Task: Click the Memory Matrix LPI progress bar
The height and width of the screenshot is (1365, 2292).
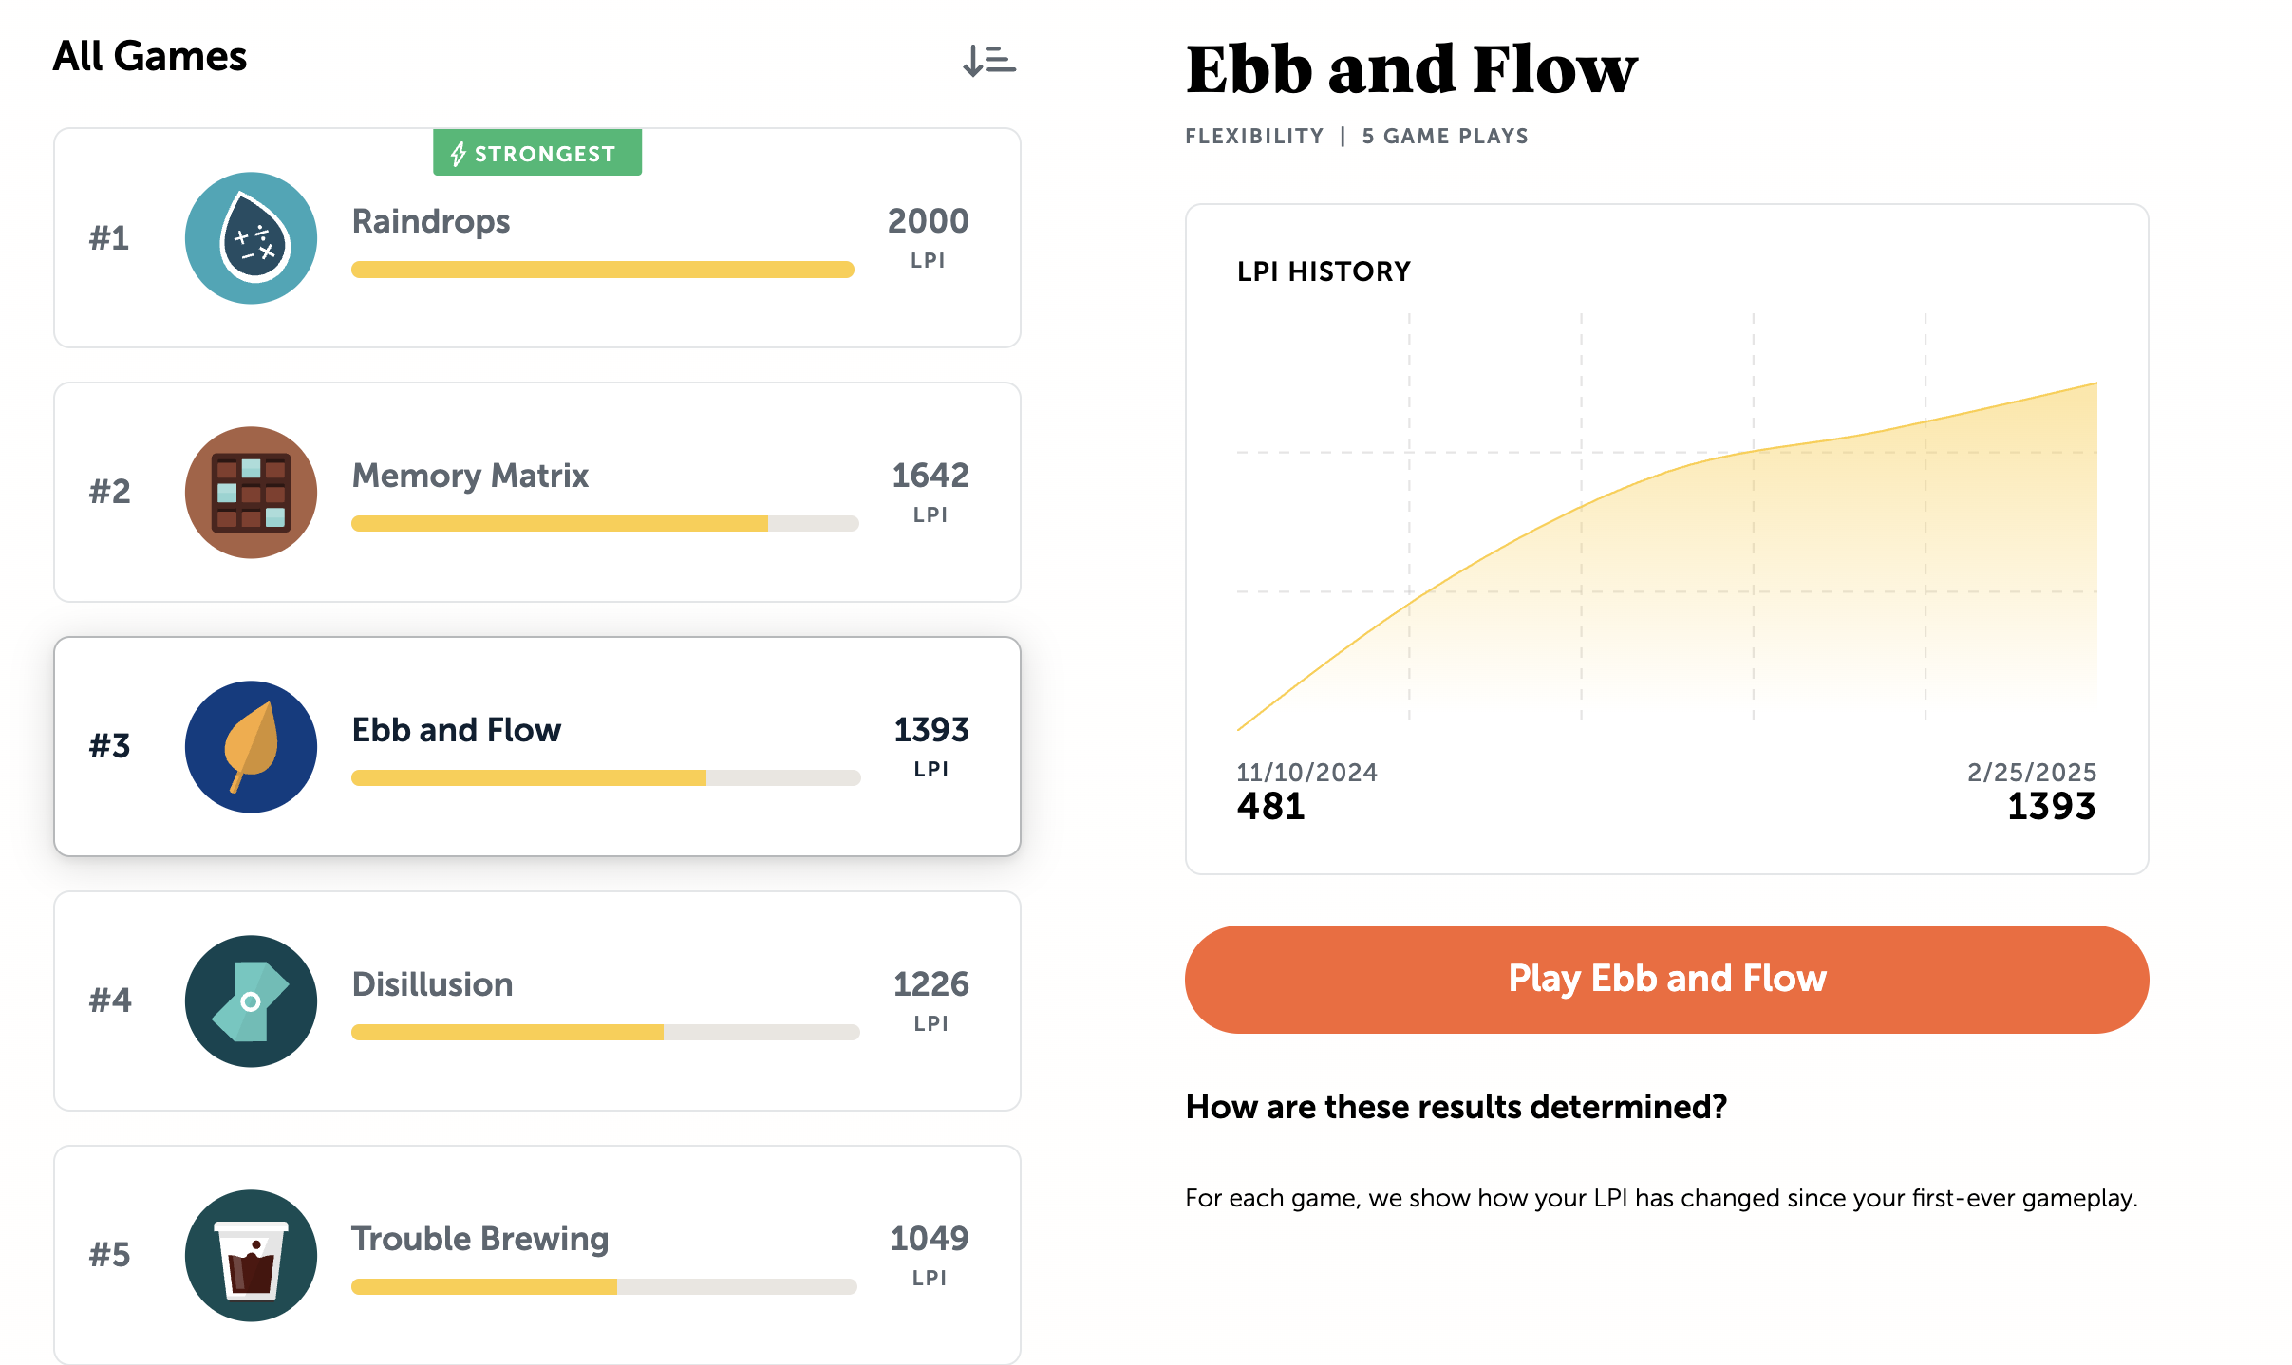Action: (x=605, y=523)
